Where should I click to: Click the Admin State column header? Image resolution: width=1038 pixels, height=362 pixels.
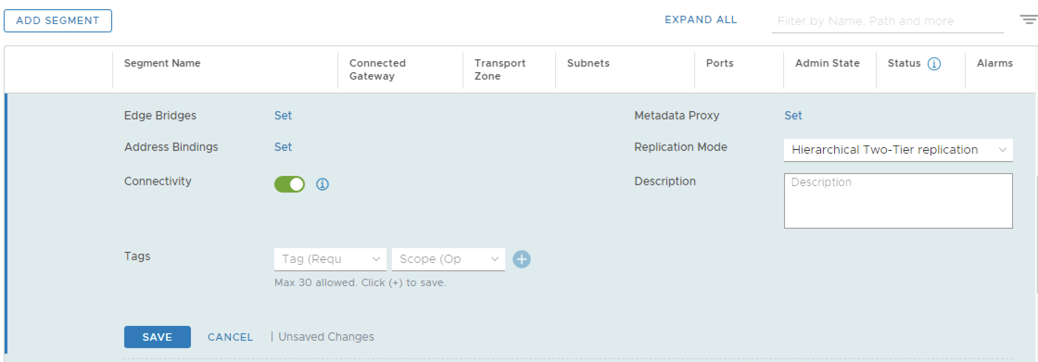click(x=827, y=63)
